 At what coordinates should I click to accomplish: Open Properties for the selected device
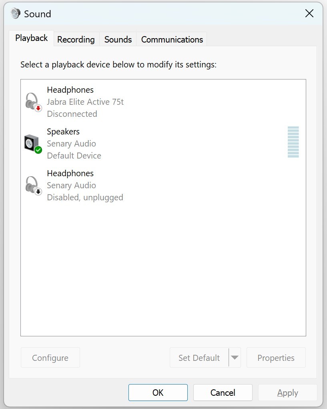pyautogui.click(x=276, y=358)
